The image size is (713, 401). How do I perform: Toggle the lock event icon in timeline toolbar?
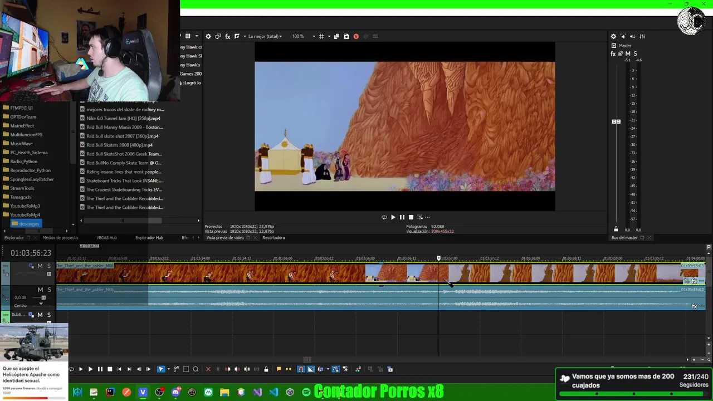pyautogui.click(x=266, y=369)
